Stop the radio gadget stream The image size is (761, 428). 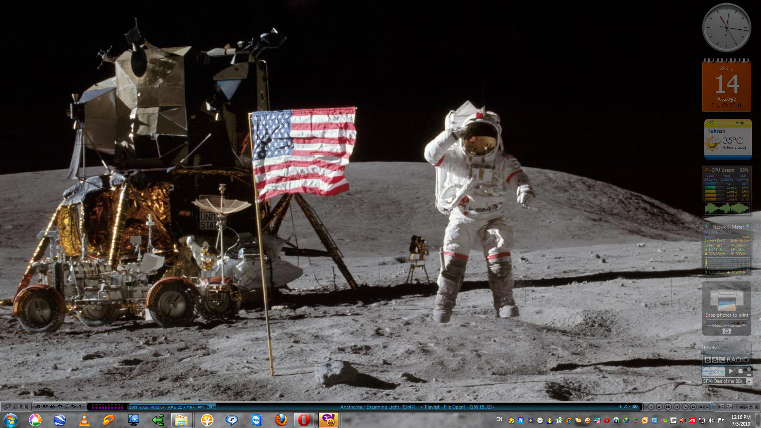pyautogui.click(x=740, y=371)
